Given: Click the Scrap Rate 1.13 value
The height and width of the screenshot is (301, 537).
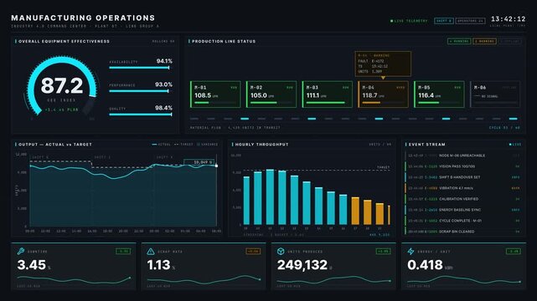Looking at the screenshot, I should point(158,265).
